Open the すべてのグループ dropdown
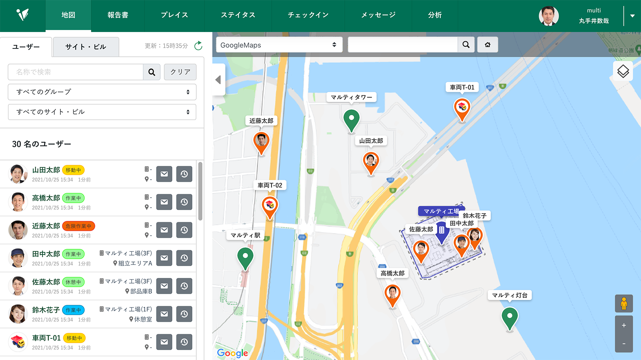641x360 pixels. [102, 92]
